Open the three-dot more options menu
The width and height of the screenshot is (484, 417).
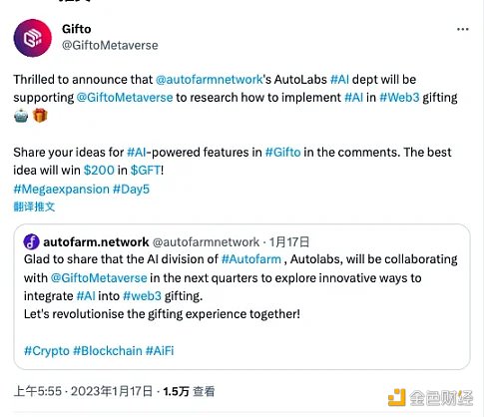coord(463,29)
